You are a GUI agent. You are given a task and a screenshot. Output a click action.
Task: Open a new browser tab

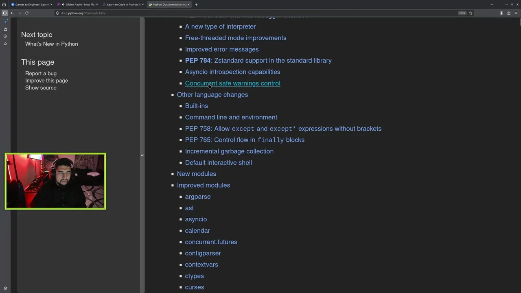pos(196,4)
